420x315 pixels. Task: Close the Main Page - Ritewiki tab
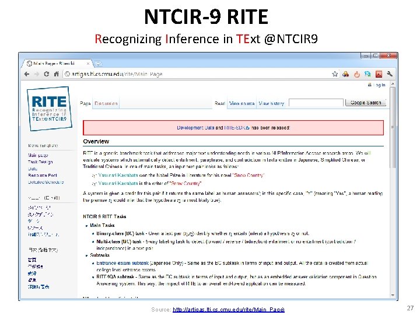[x=88, y=64]
